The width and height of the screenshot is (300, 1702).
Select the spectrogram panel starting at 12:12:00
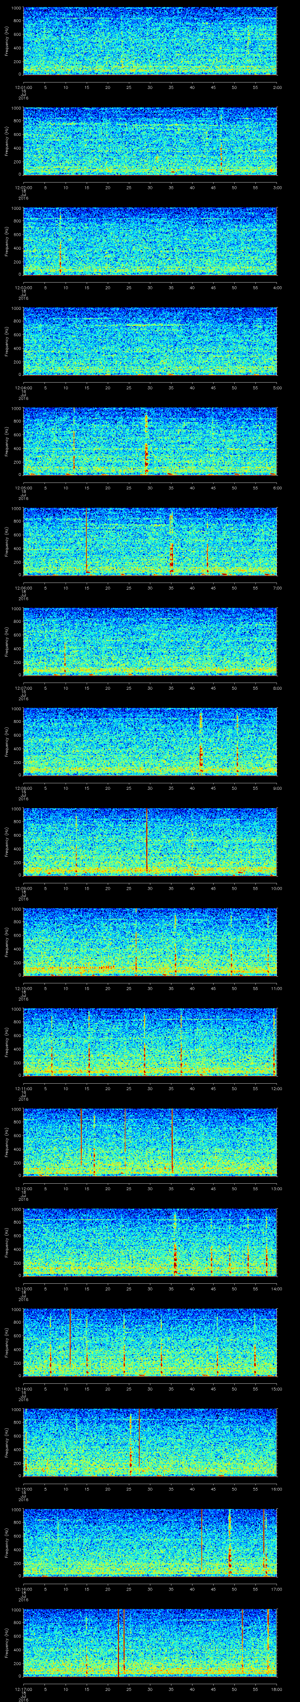pyautogui.click(x=150, y=1142)
